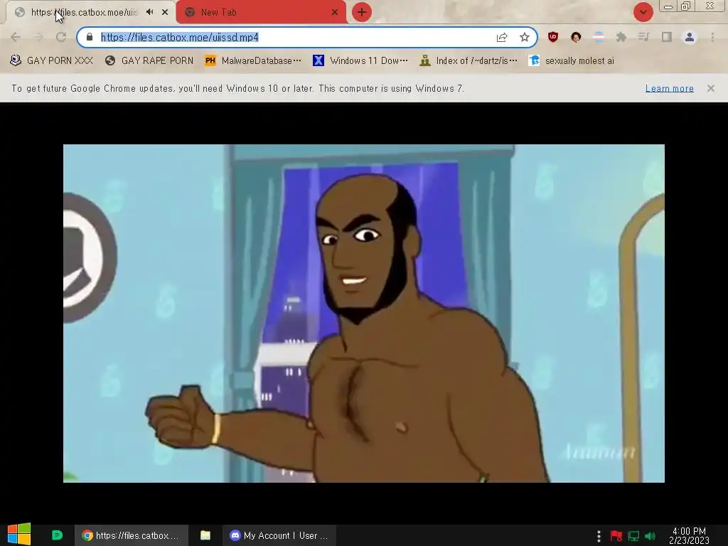
Task: Toggle the browser side panel
Action: (667, 37)
